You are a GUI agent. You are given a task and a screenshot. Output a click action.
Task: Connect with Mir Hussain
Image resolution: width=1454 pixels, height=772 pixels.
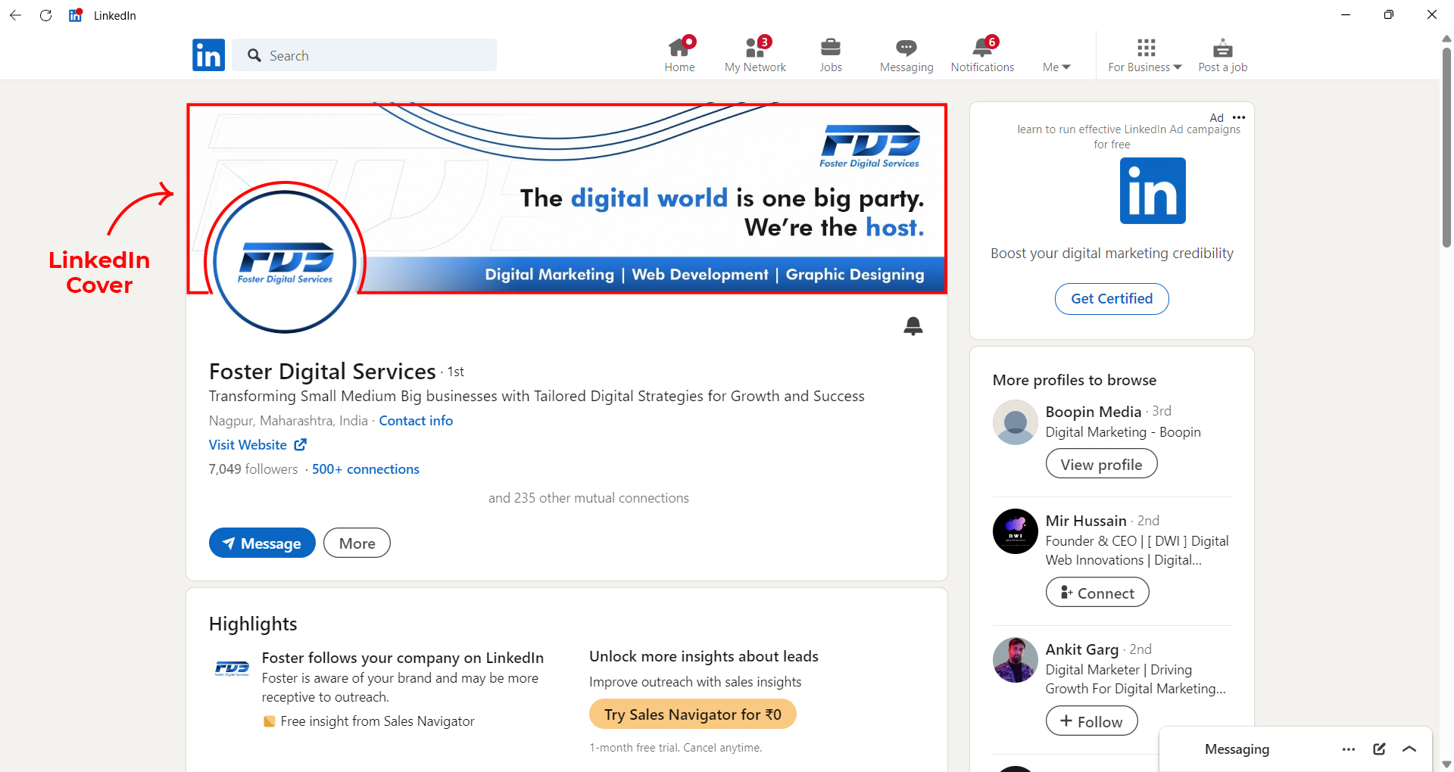(x=1097, y=592)
